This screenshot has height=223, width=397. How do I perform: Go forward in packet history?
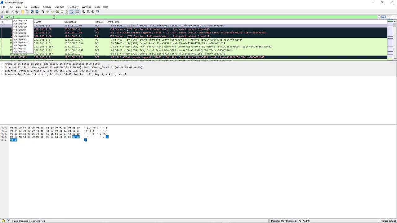point(52,12)
